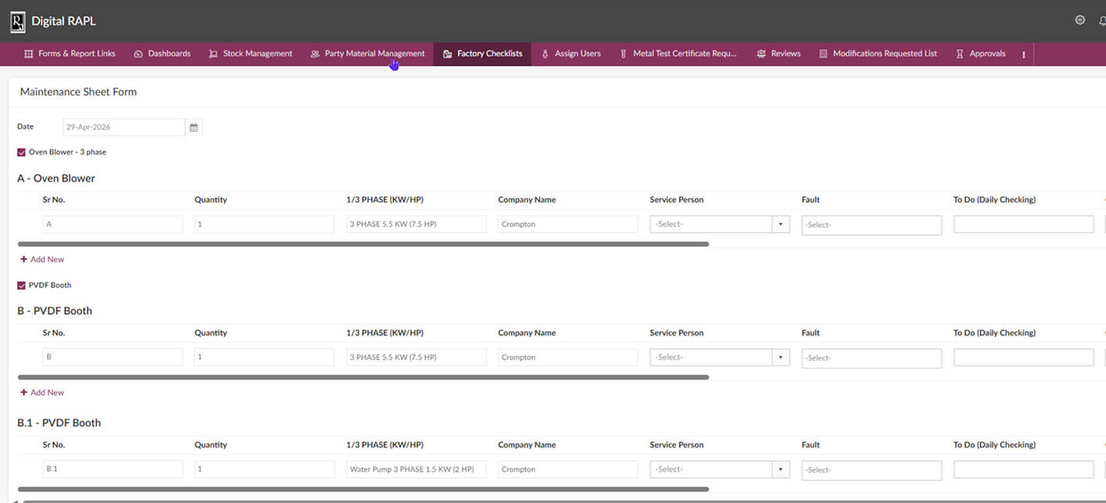
Task: Open Stock Management tab
Action: (250, 54)
